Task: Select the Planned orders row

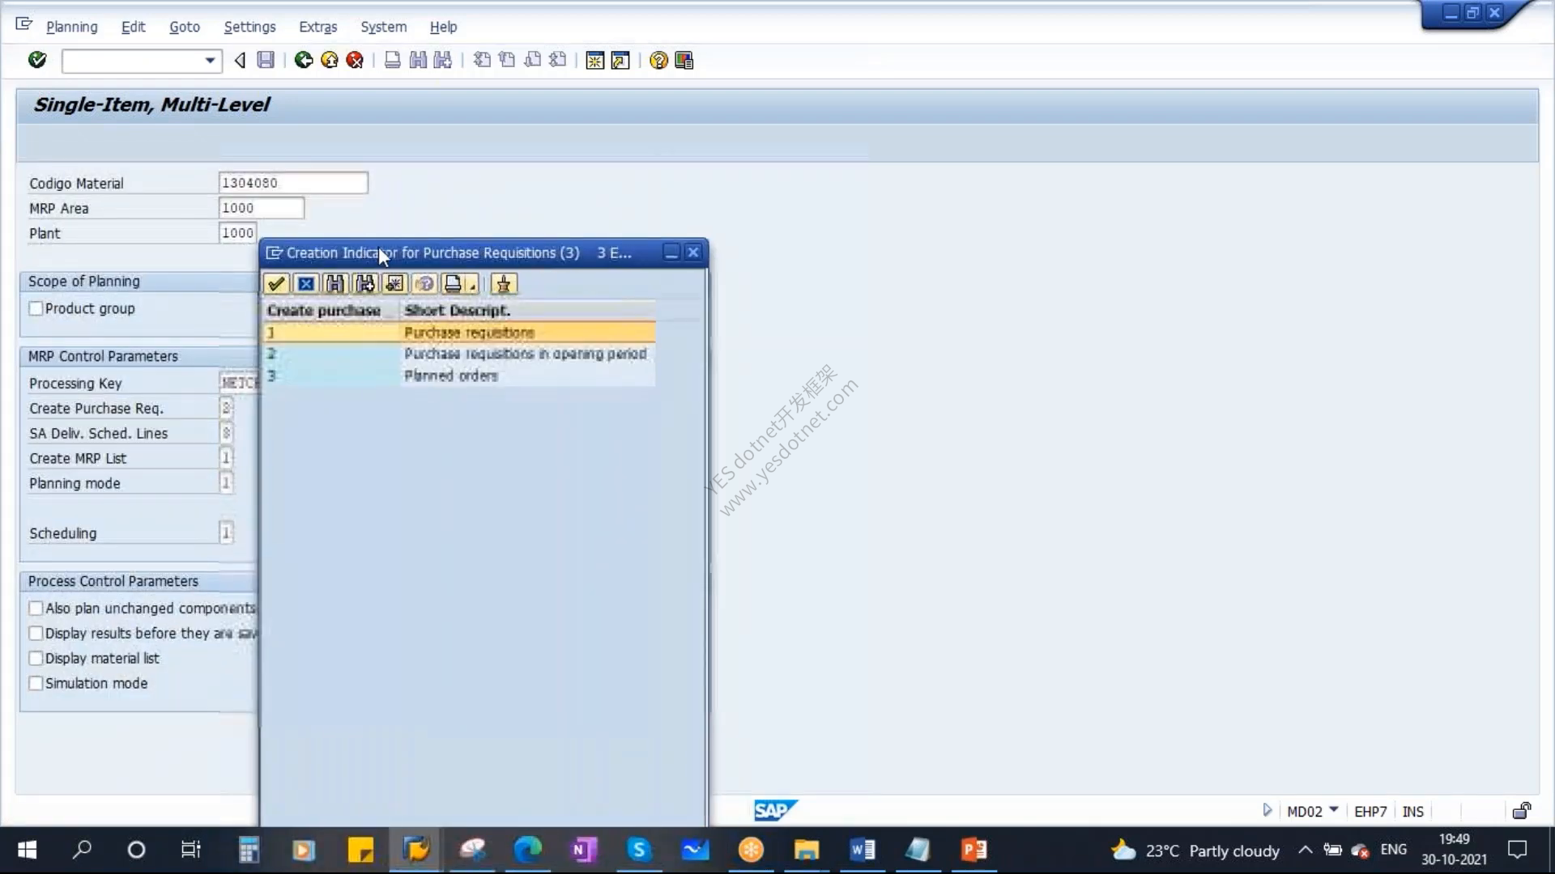Action: 459,375
